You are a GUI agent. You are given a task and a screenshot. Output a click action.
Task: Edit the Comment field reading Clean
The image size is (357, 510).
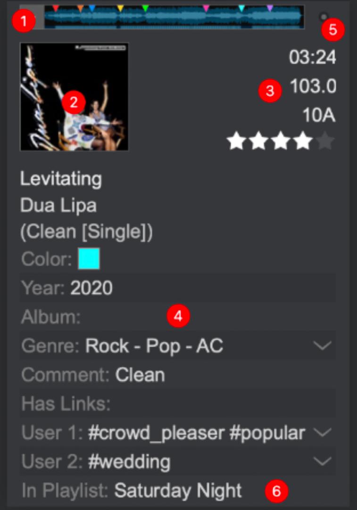[140, 375]
